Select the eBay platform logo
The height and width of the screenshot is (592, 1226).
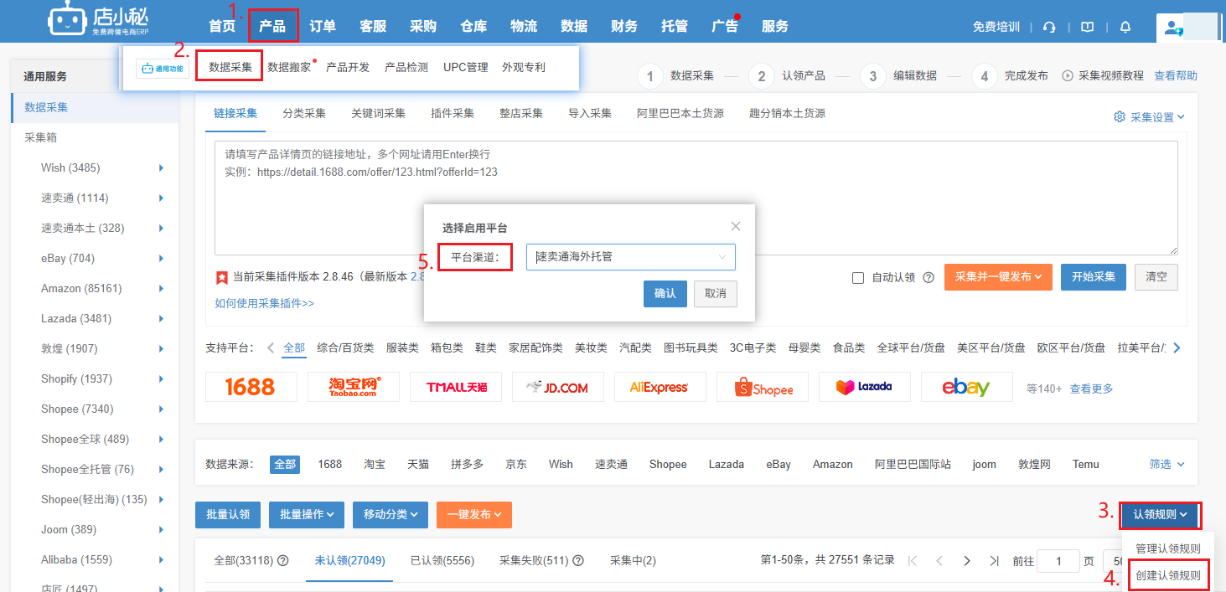[966, 387]
